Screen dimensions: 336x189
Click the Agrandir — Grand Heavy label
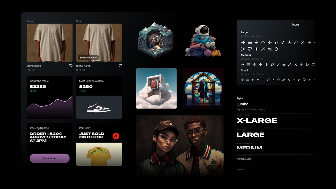click(x=251, y=109)
